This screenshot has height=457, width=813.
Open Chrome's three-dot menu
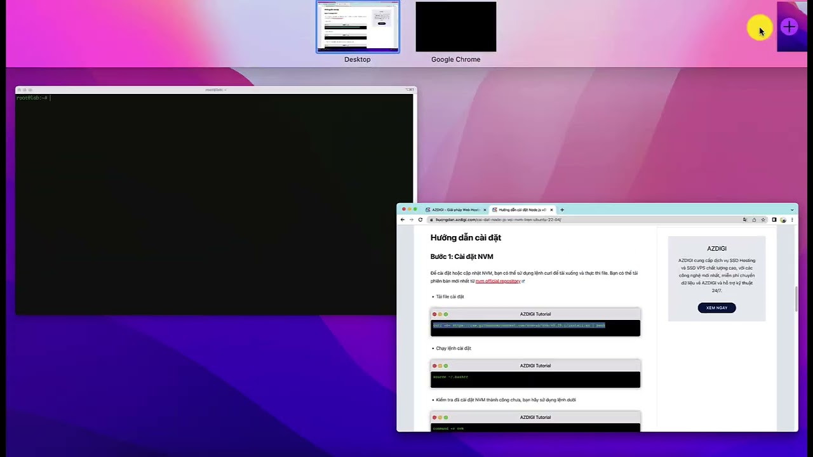791,220
